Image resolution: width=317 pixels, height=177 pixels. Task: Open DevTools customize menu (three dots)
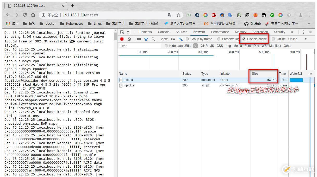tap(303, 32)
